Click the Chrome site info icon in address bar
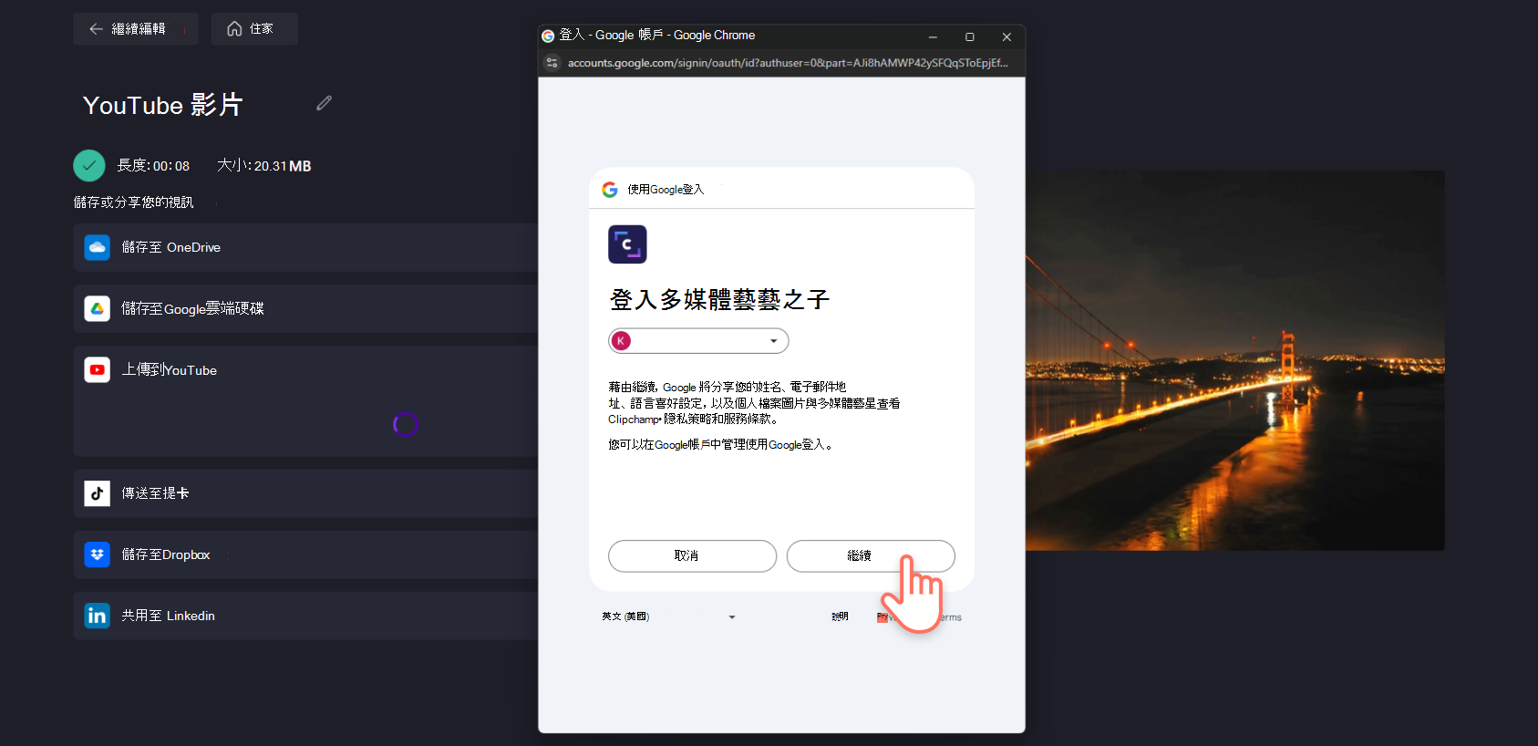The image size is (1538, 746). (x=552, y=63)
